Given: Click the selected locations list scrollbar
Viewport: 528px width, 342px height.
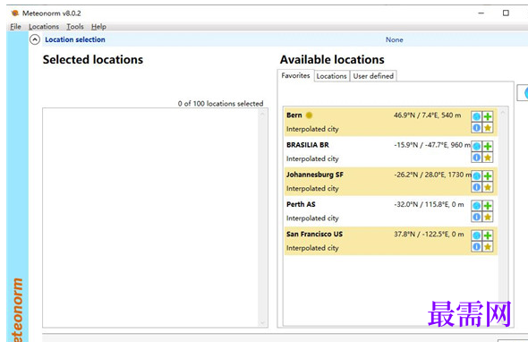Looking at the screenshot, I should pyautogui.click(x=262, y=218).
